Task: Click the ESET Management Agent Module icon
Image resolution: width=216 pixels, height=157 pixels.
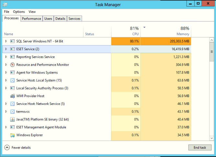Action: pyautogui.click(x=12, y=127)
